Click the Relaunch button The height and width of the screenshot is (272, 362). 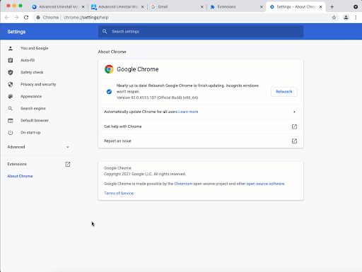[284, 92]
